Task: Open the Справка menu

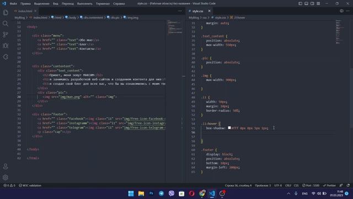Action: (x=119, y=4)
